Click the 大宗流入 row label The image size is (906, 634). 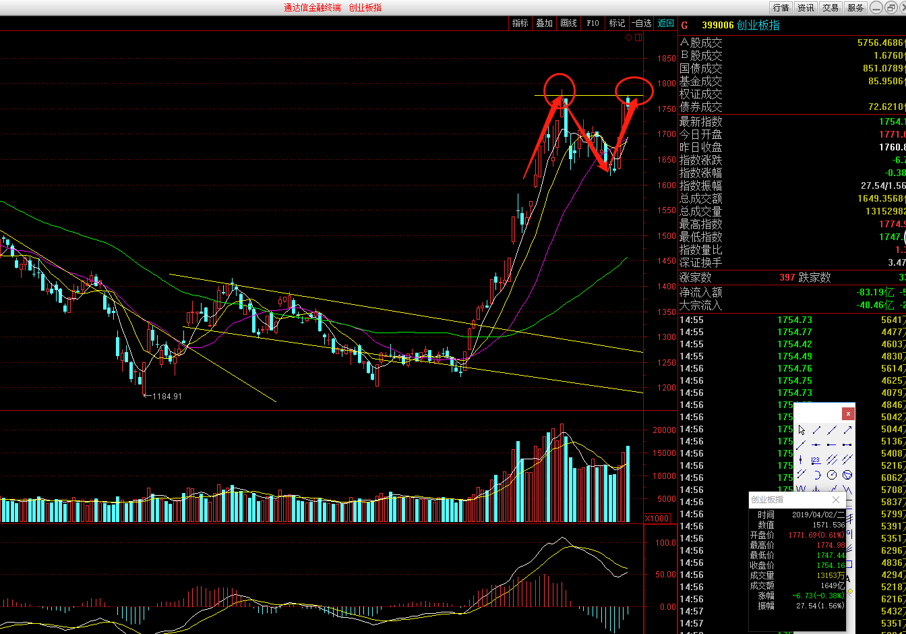pos(701,305)
